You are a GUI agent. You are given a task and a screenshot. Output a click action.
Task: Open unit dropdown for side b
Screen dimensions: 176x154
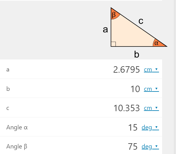click(x=151, y=89)
